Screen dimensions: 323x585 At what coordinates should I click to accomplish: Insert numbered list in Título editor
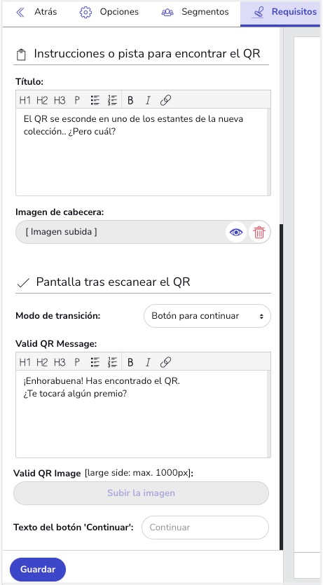(x=112, y=100)
